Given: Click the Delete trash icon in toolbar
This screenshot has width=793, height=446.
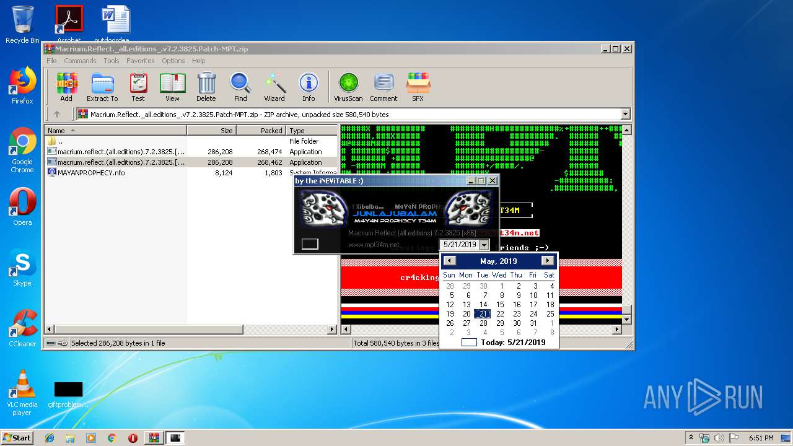Looking at the screenshot, I should tap(206, 87).
